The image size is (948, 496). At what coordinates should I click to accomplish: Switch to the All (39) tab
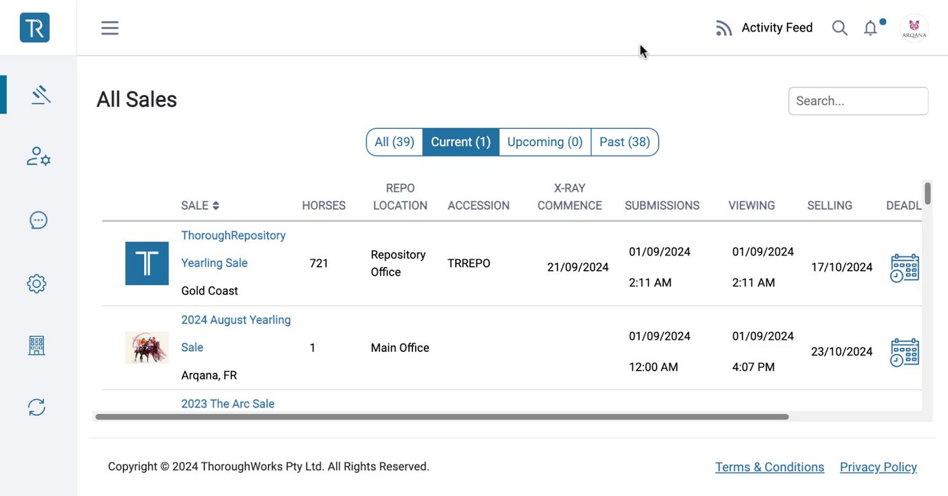click(x=394, y=142)
